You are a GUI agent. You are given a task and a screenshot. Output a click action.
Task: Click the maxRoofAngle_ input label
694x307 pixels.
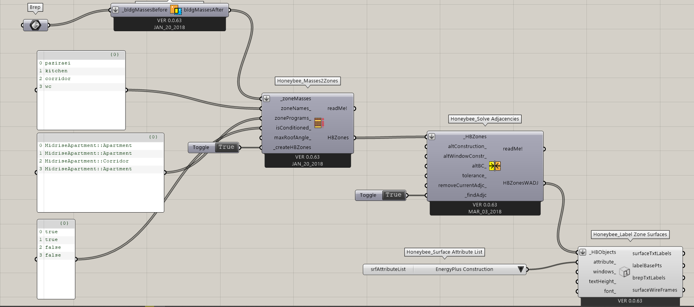click(292, 138)
